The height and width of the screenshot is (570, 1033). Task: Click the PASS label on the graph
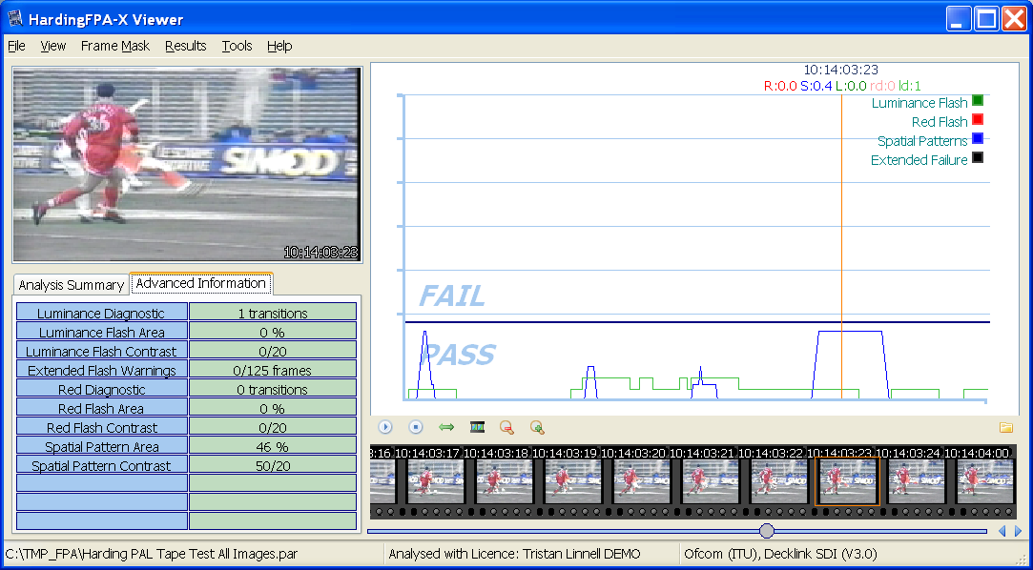click(459, 355)
